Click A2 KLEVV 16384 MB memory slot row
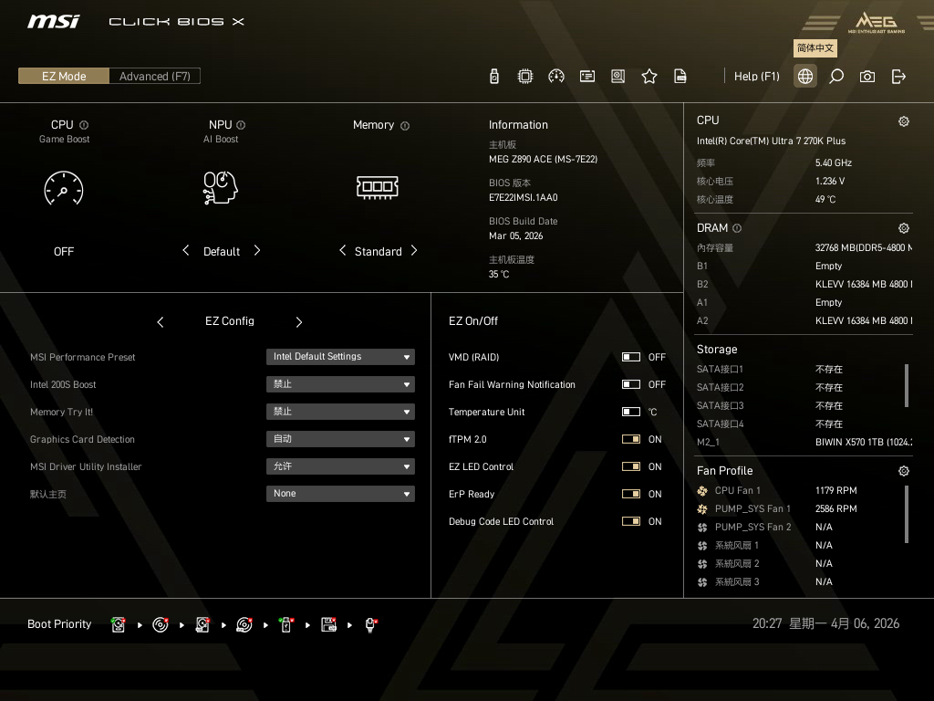This screenshot has width=934, height=701. tap(804, 320)
